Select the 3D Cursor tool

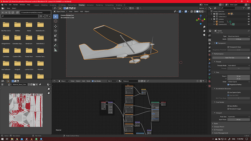click(x=56, y=21)
